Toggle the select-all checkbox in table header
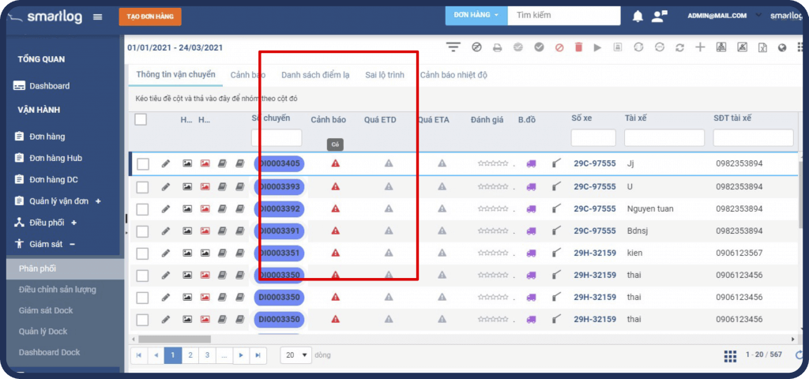The height and width of the screenshot is (379, 809). coord(141,120)
